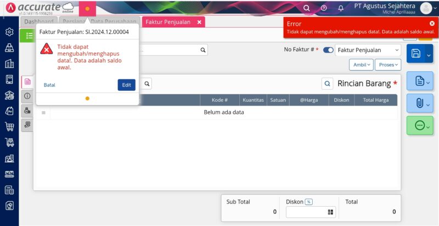Open the Ambil dropdown
439x226 pixels.
(361, 65)
